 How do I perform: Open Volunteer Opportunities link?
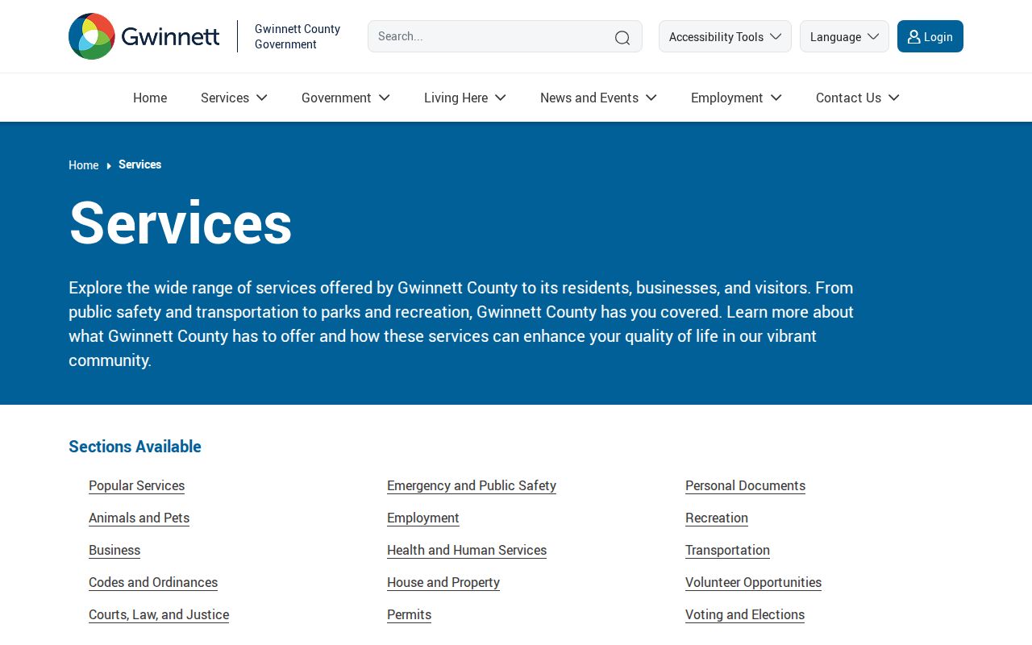click(754, 582)
